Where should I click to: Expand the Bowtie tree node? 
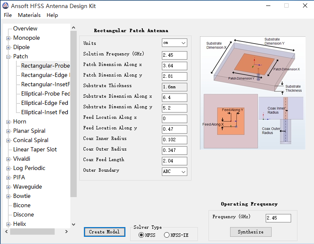click(x=8, y=196)
